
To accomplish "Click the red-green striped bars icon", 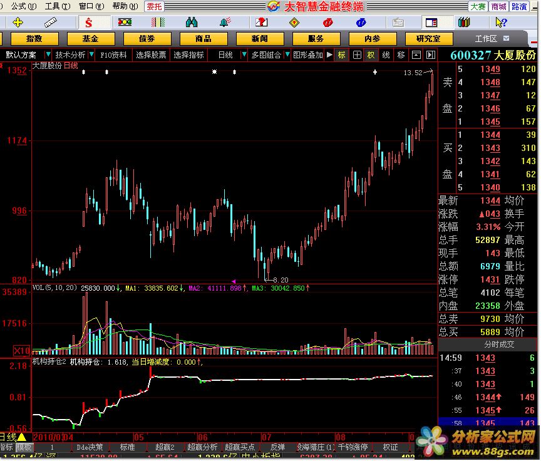I will pyautogui.click(x=158, y=23).
